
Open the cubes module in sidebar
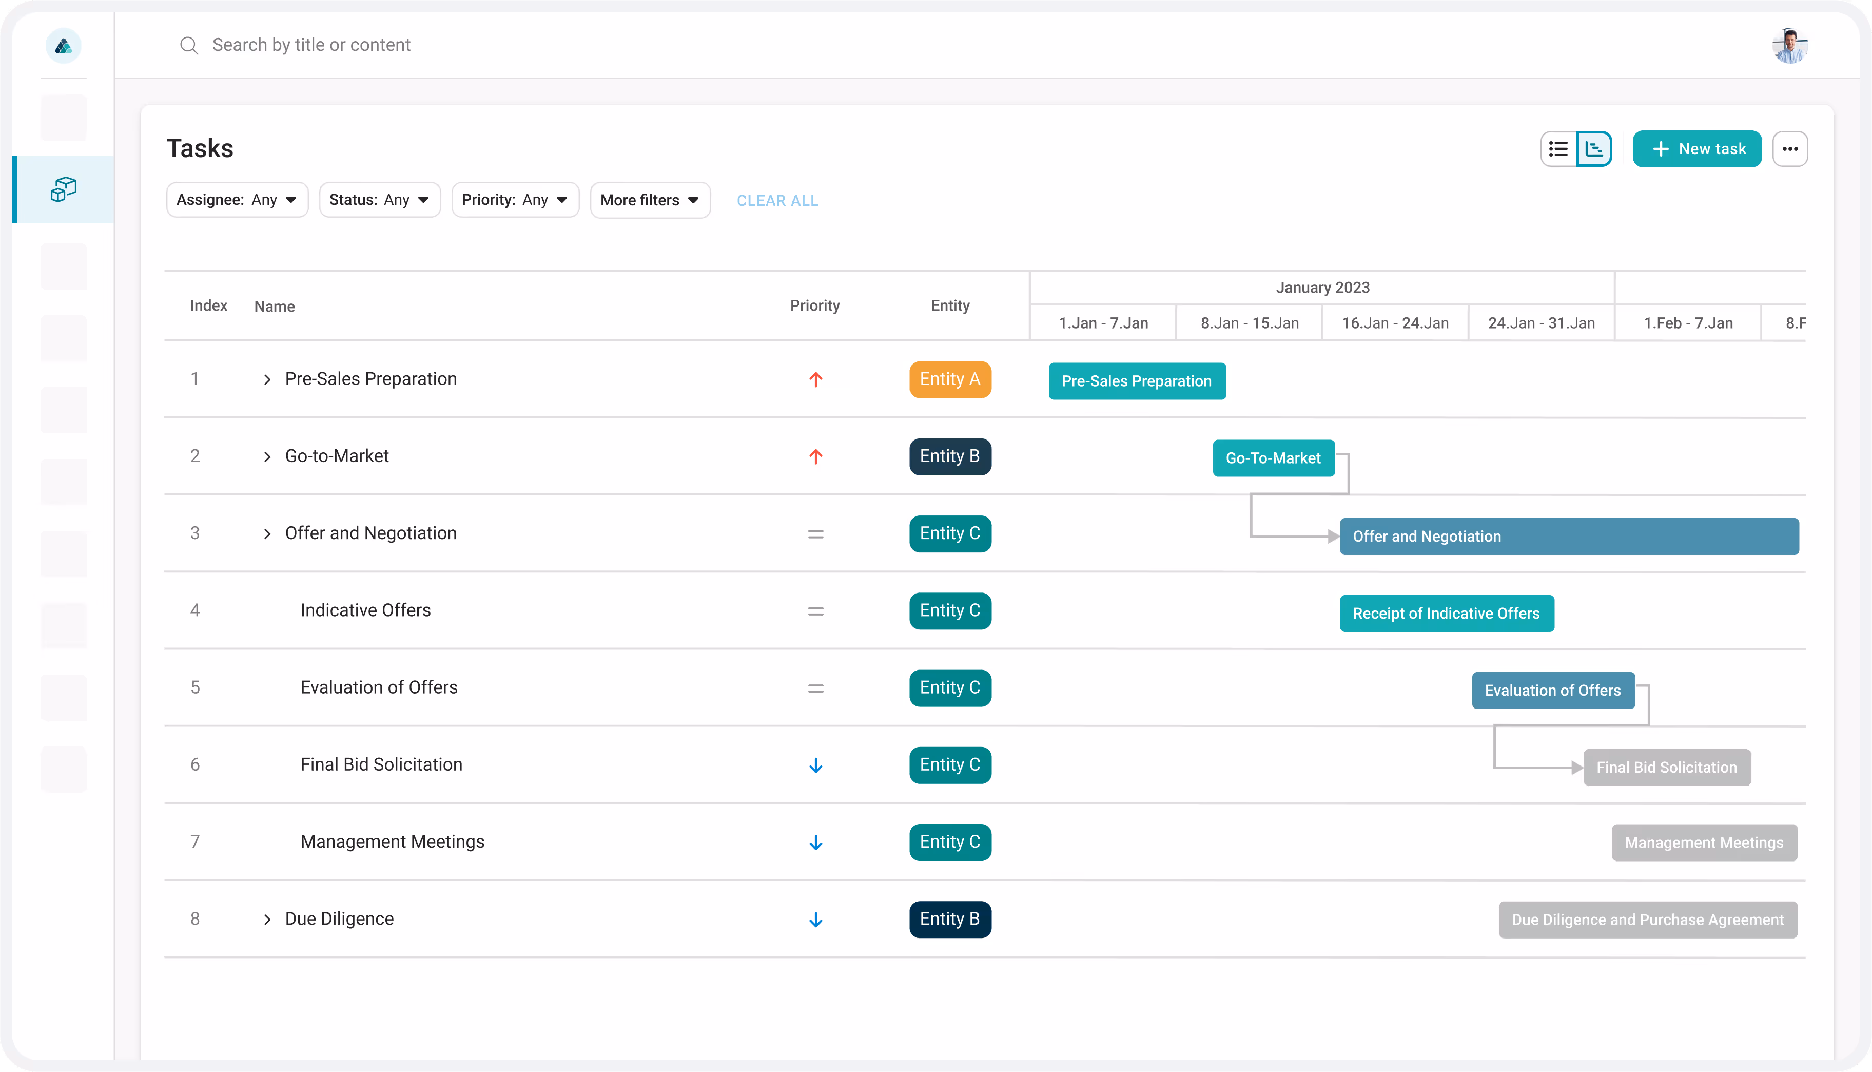tap(63, 189)
